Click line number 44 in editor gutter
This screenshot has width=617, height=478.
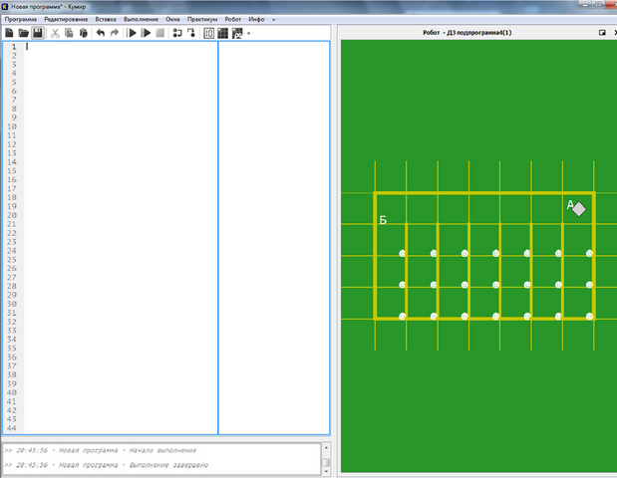tap(12, 428)
